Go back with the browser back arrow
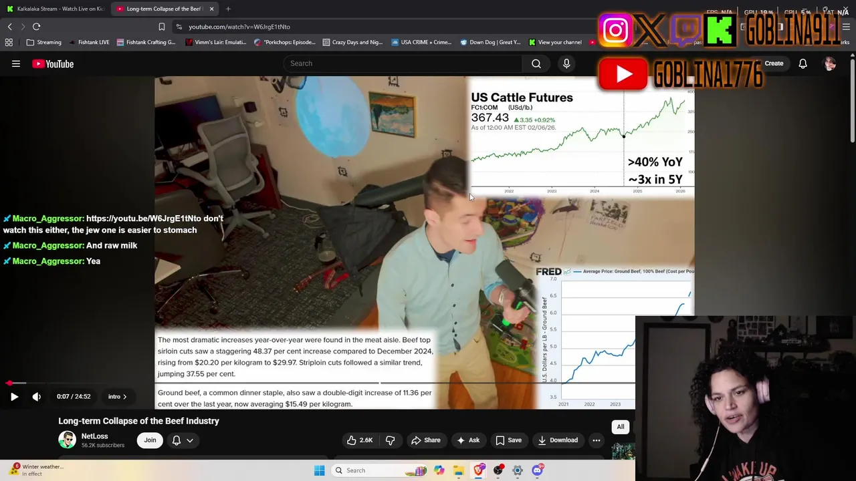This screenshot has width=856, height=481. point(9,27)
